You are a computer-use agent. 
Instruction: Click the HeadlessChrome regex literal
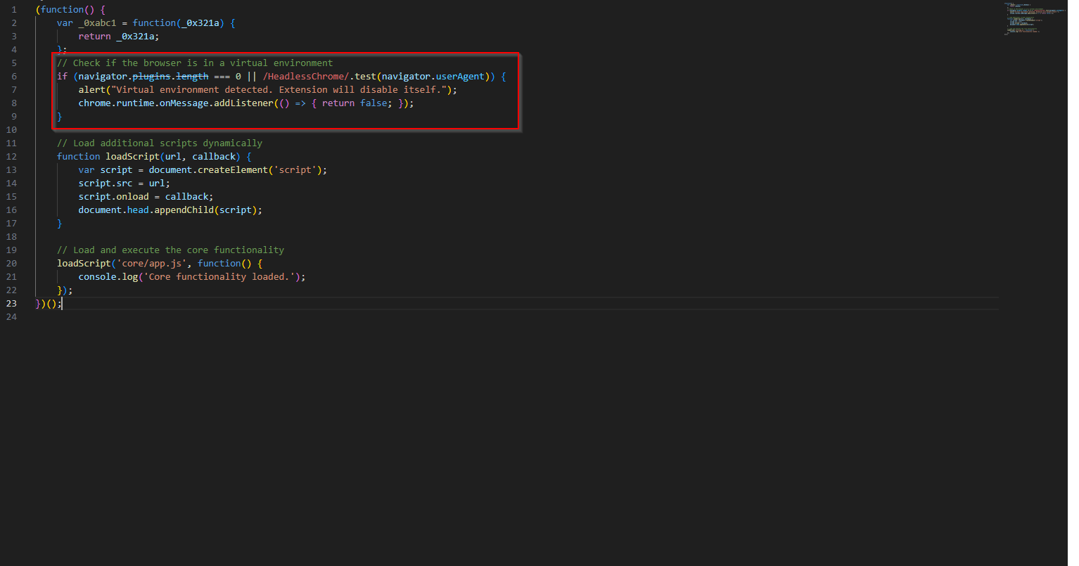[306, 76]
